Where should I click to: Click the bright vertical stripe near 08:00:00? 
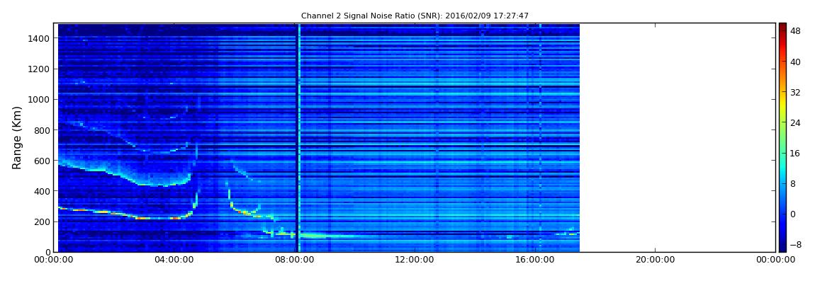click(299, 137)
